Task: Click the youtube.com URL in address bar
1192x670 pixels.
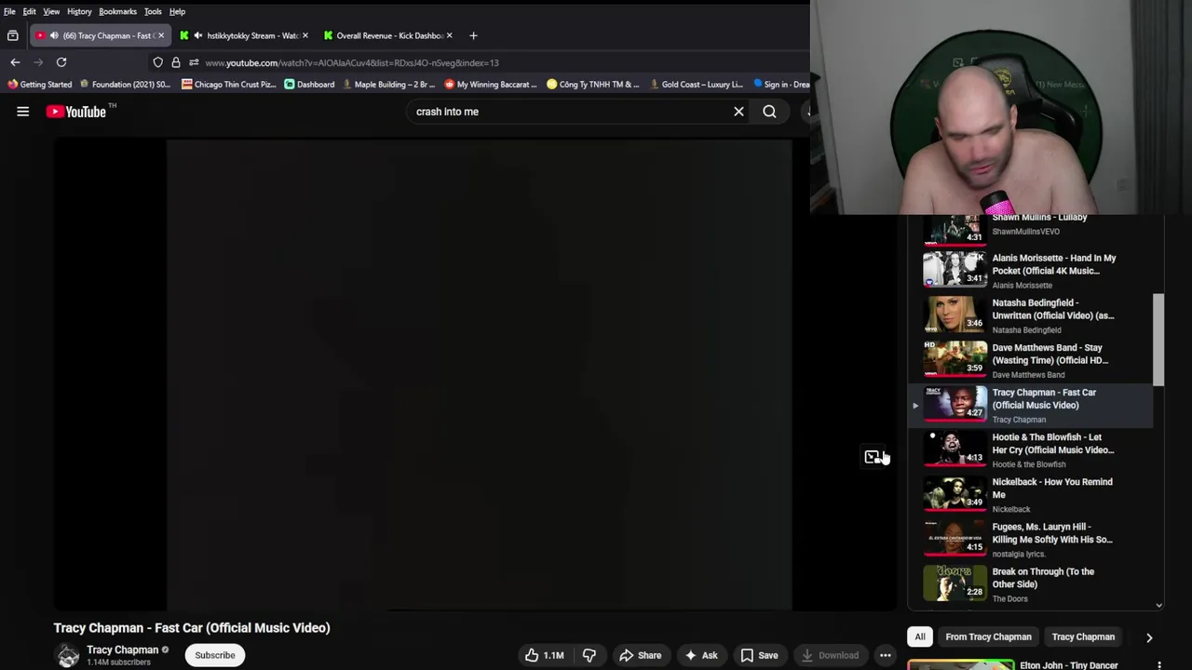Action: point(352,62)
